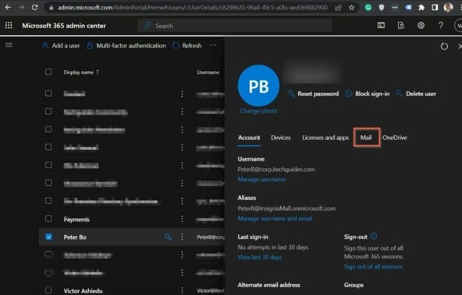This screenshot has height=295, width=462.
Task: Open the settings gear in admin header
Action: point(421,26)
